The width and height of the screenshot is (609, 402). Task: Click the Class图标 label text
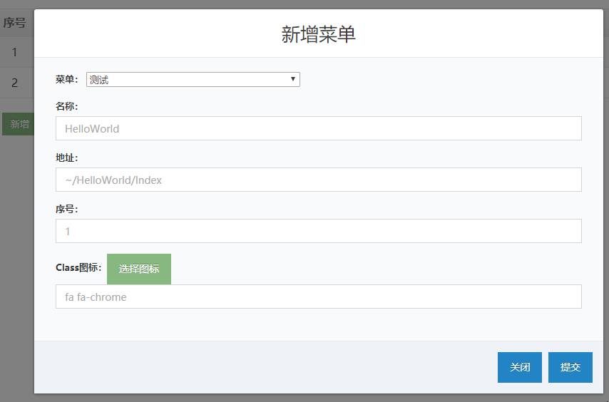(78, 268)
